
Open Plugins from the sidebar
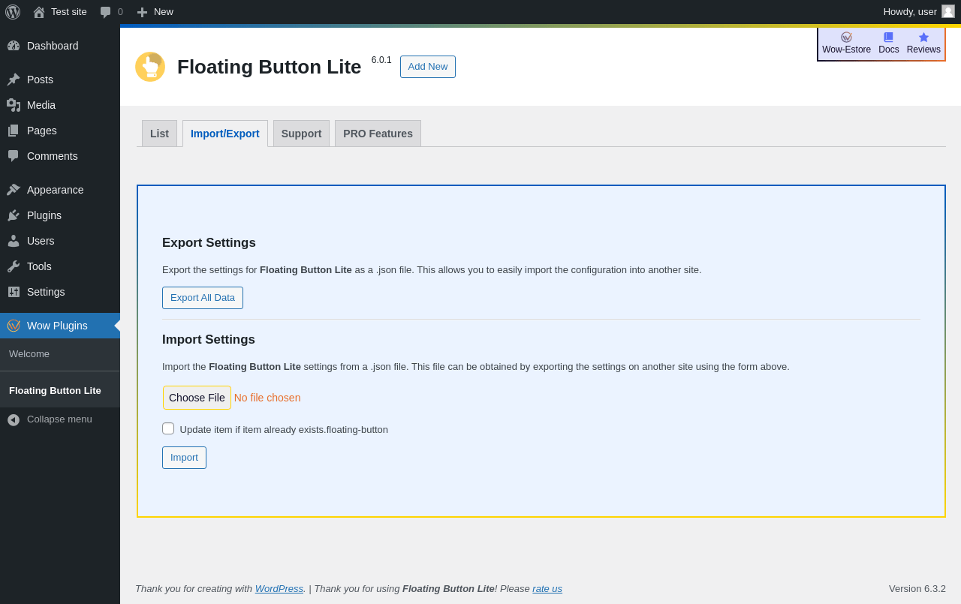pos(44,215)
